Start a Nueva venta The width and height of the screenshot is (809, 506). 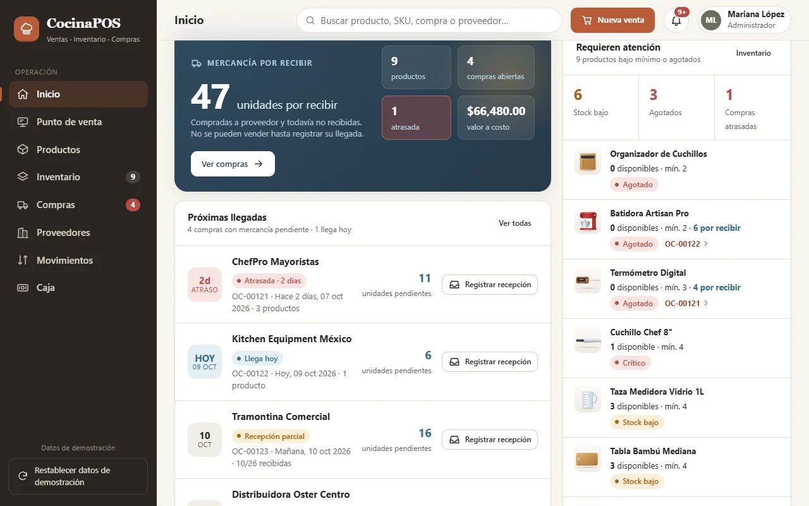click(x=613, y=20)
